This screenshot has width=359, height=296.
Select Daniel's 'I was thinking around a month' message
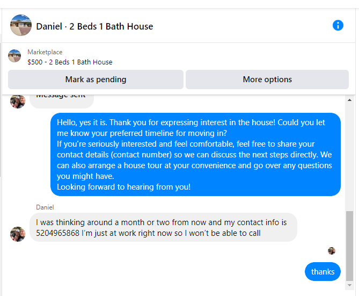(163, 227)
